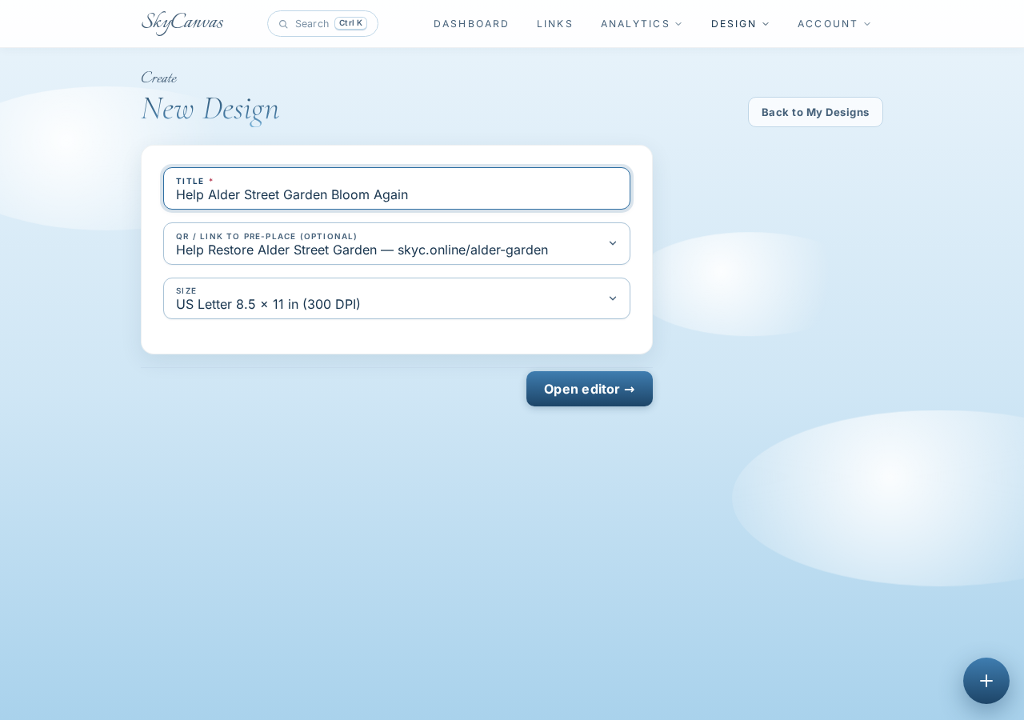Expand the QR / Link to pre-place dropdown
The width and height of the screenshot is (1024, 720).
[397, 243]
